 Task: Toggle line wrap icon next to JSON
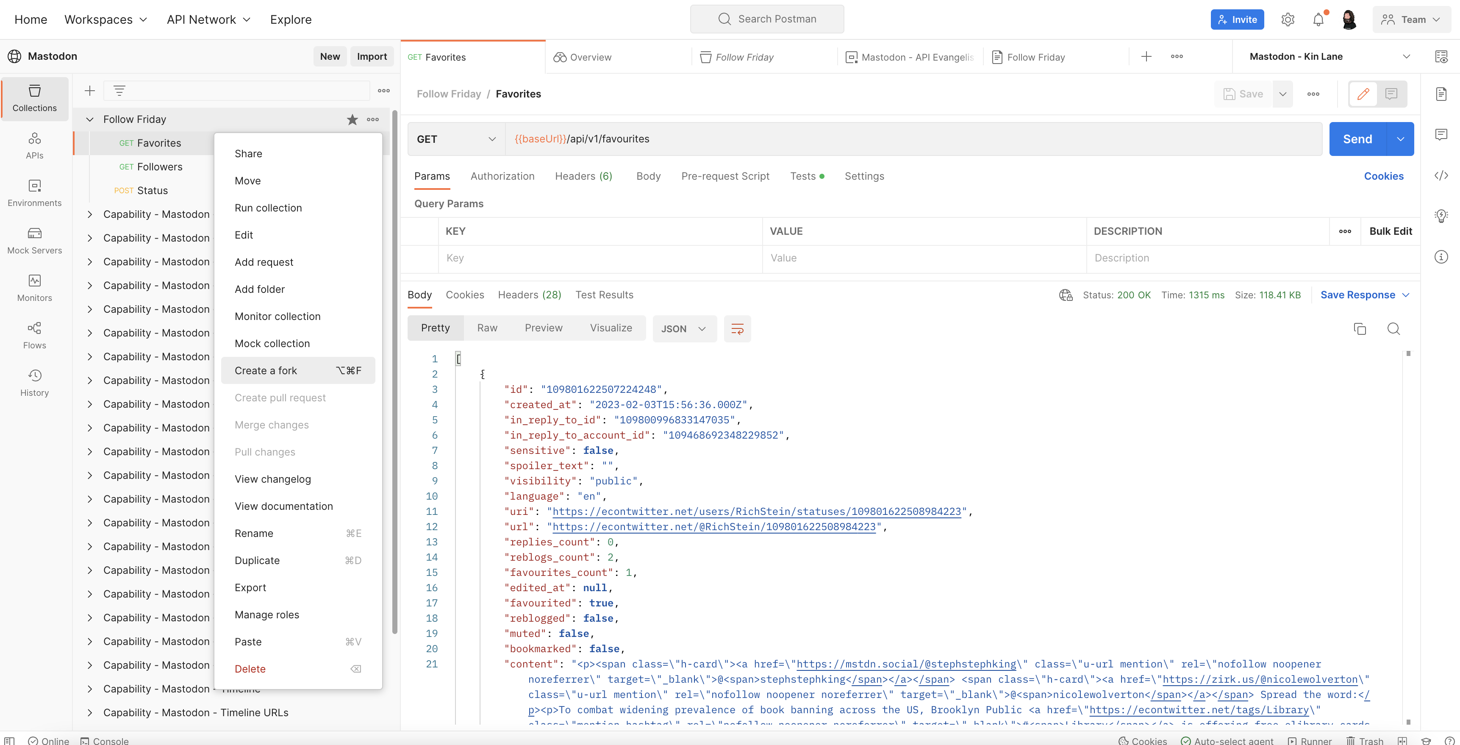click(x=737, y=329)
